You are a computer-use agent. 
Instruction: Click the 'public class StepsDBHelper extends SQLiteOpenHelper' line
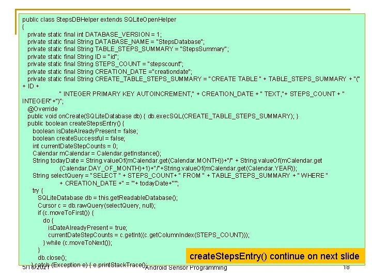tap(99, 20)
